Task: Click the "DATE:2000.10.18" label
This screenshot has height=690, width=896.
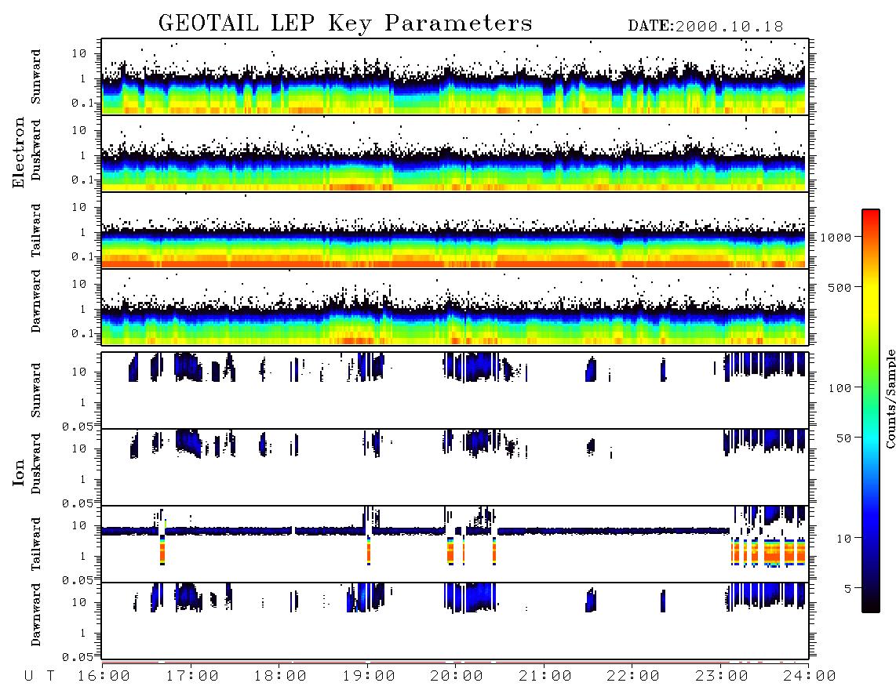Action: pos(705,27)
